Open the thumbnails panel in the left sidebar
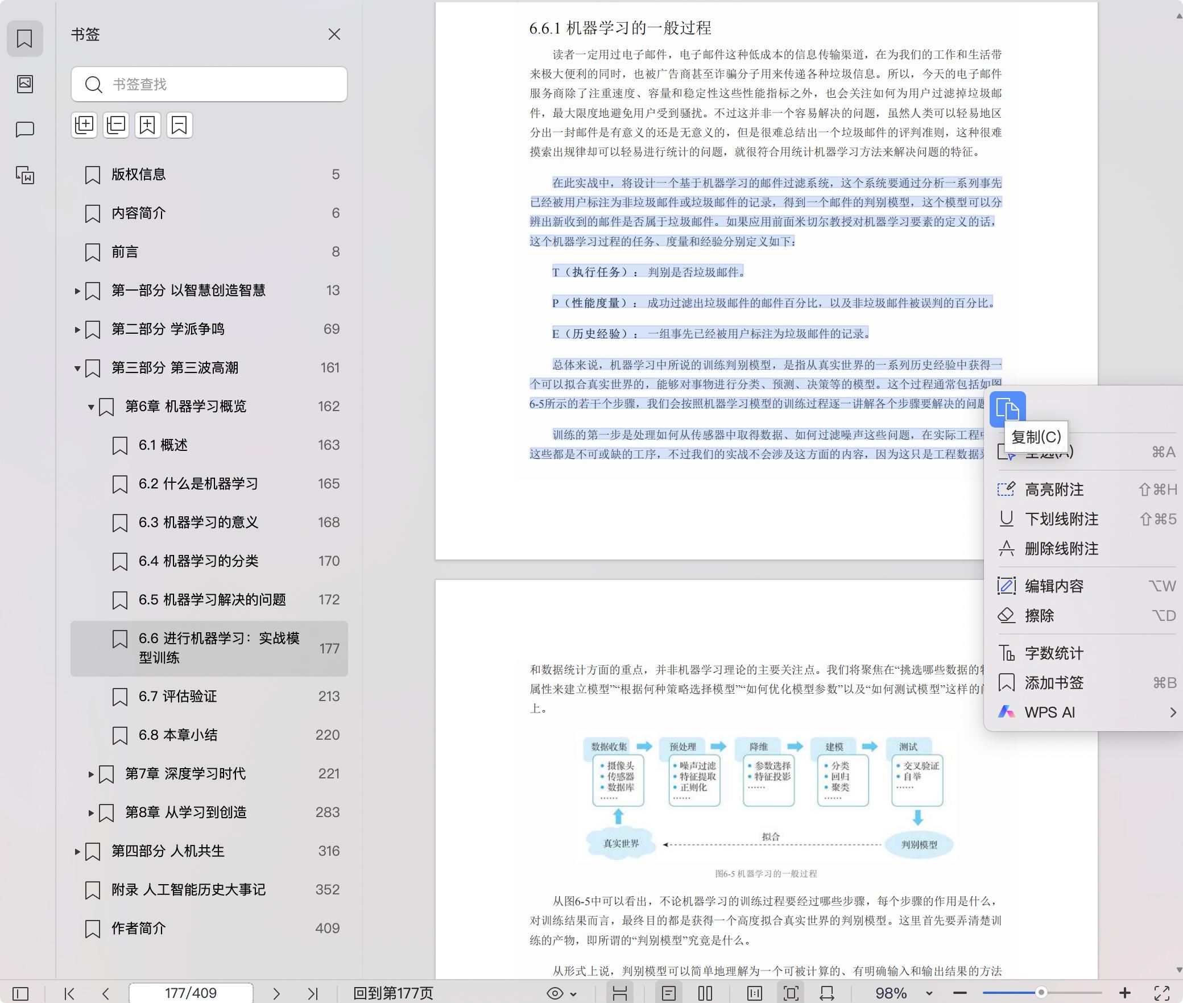The image size is (1183, 1003). tap(25, 84)
